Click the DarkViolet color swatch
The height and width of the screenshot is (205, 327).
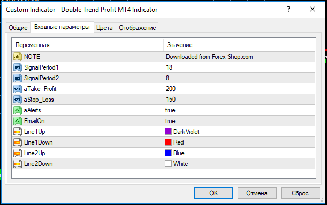pyautogui.click(x=168, y=132)
